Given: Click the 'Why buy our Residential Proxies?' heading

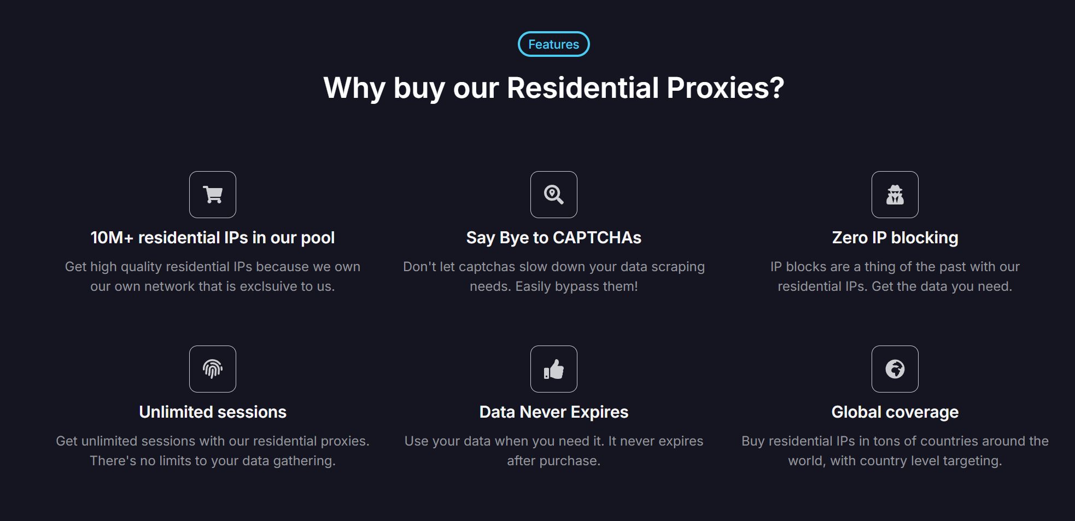Looking at the screenshot, I should [x=553, y=88].
